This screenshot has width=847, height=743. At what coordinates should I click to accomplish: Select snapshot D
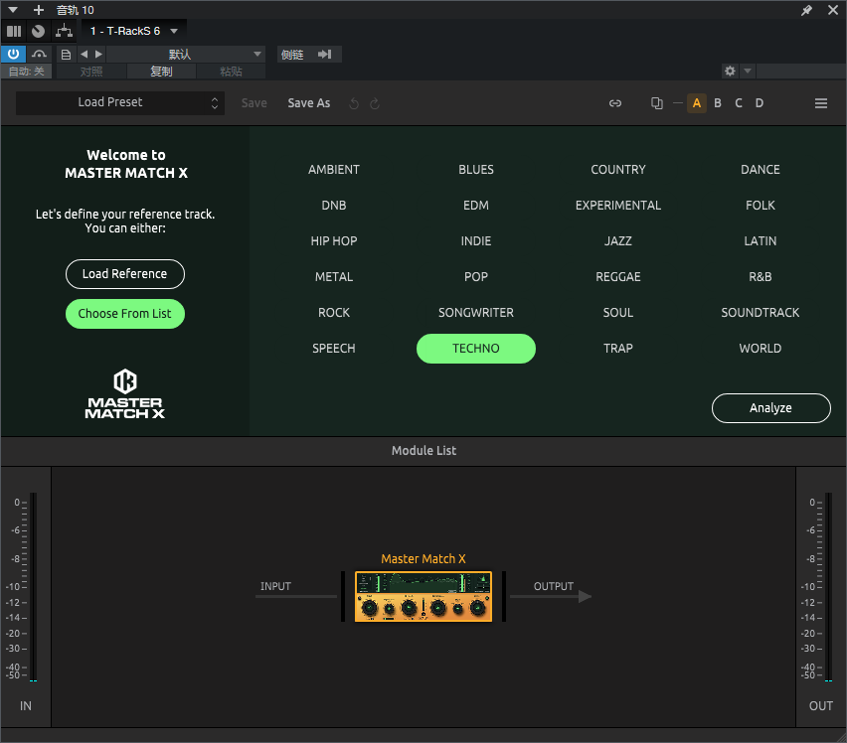[759, 103]
